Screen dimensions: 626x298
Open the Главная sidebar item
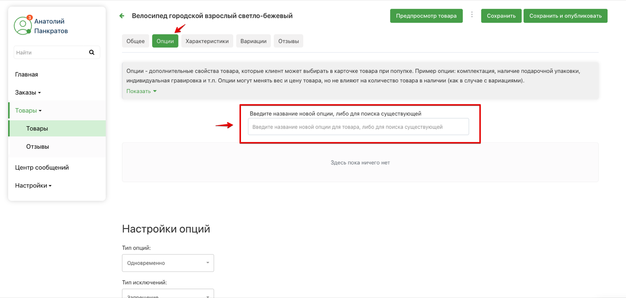[27, 74]
